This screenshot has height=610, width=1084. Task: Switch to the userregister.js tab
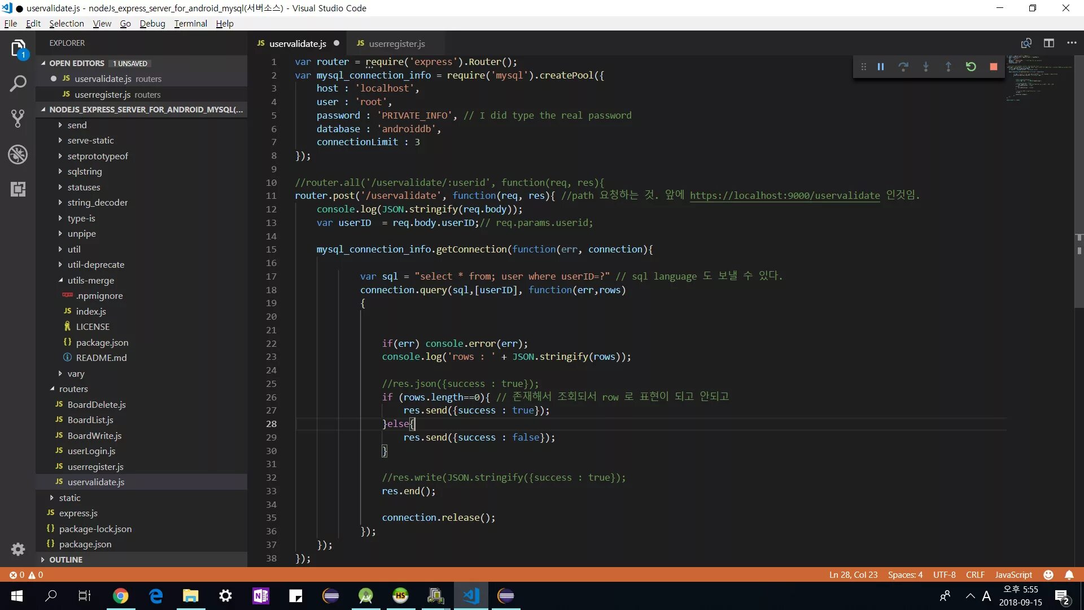click(x=396, y=43)
